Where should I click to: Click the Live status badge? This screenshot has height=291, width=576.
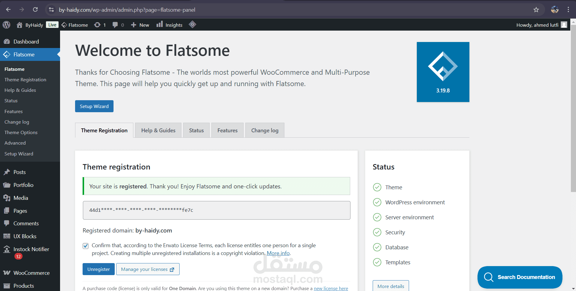point(52,25)
